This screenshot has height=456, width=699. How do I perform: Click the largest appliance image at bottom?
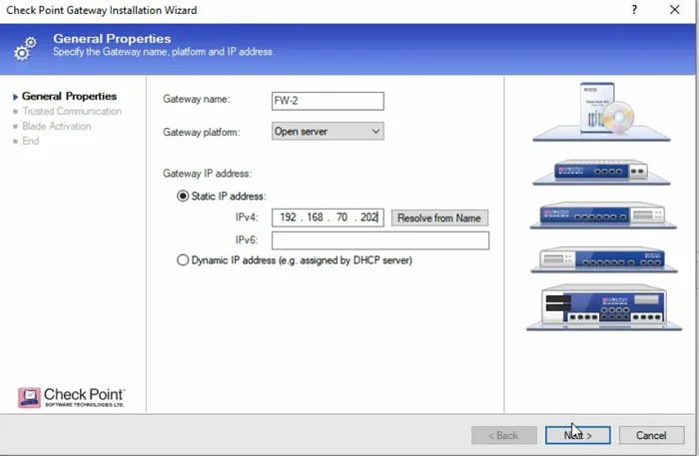(x=604, y=308)
